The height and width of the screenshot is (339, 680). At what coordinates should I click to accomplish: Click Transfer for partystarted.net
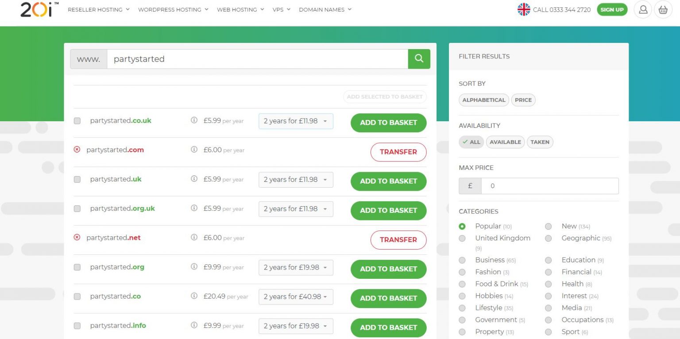click(x=398, y=240)
